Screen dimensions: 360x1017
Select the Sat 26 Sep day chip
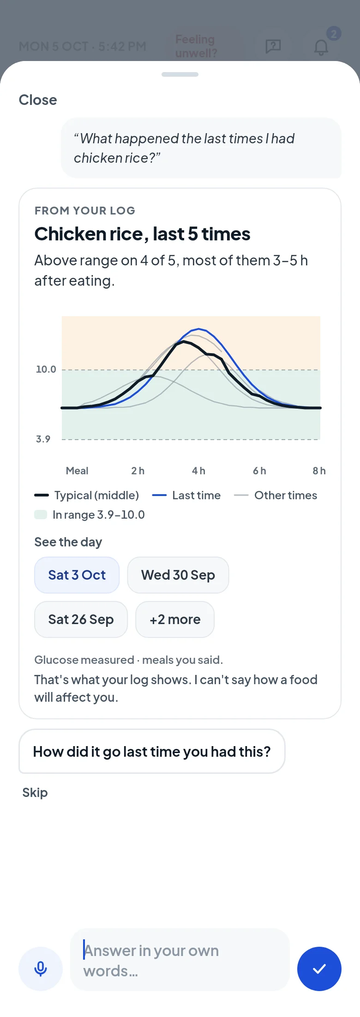[x=81, y=619]
